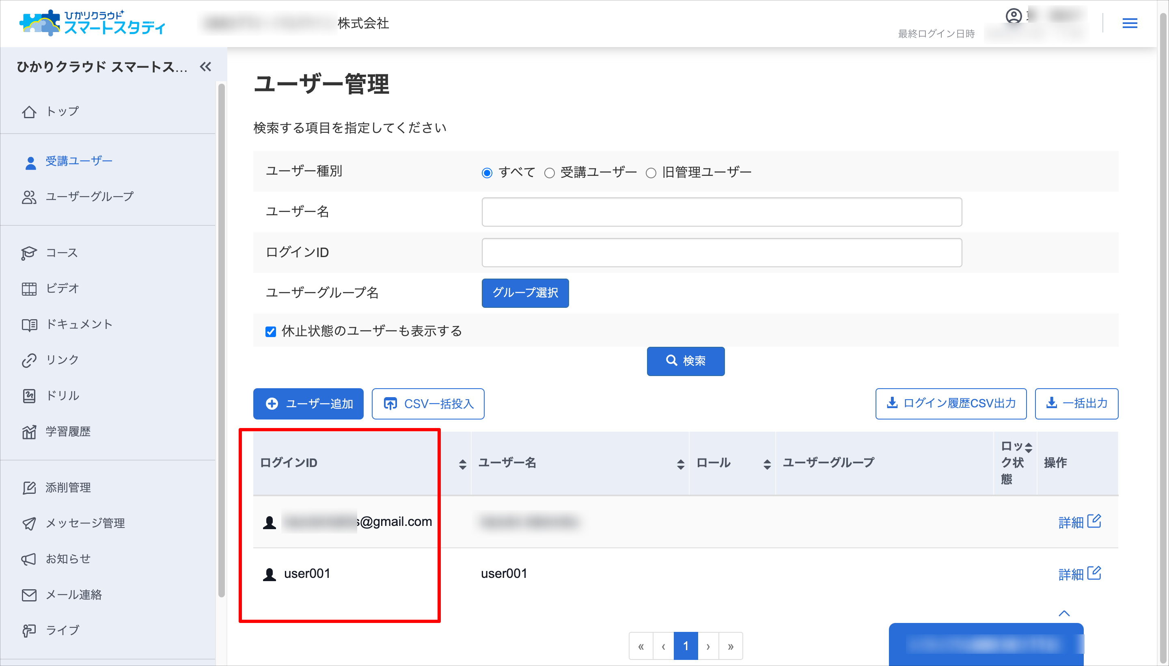Image resolution: width=1169 pixels, height=666 pixels.
Task: Go to first page «
Action: click(641, 647)
